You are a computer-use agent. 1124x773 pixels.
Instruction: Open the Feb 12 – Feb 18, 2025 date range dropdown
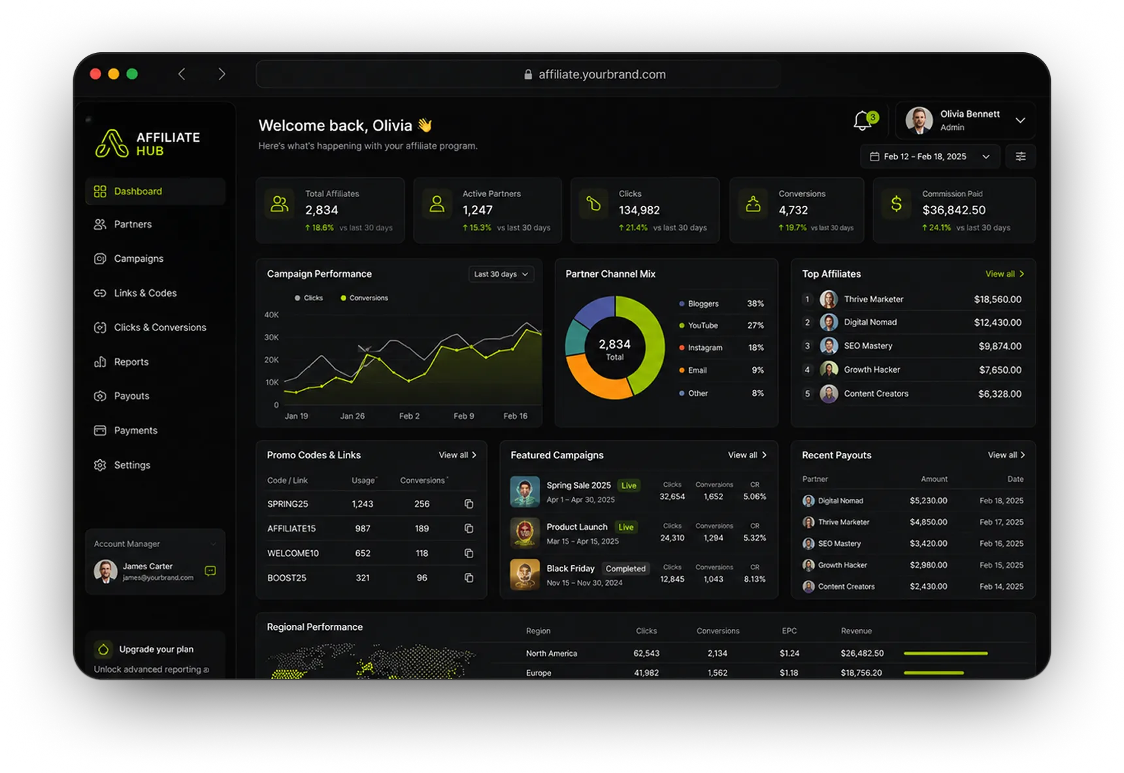(930, 157)
